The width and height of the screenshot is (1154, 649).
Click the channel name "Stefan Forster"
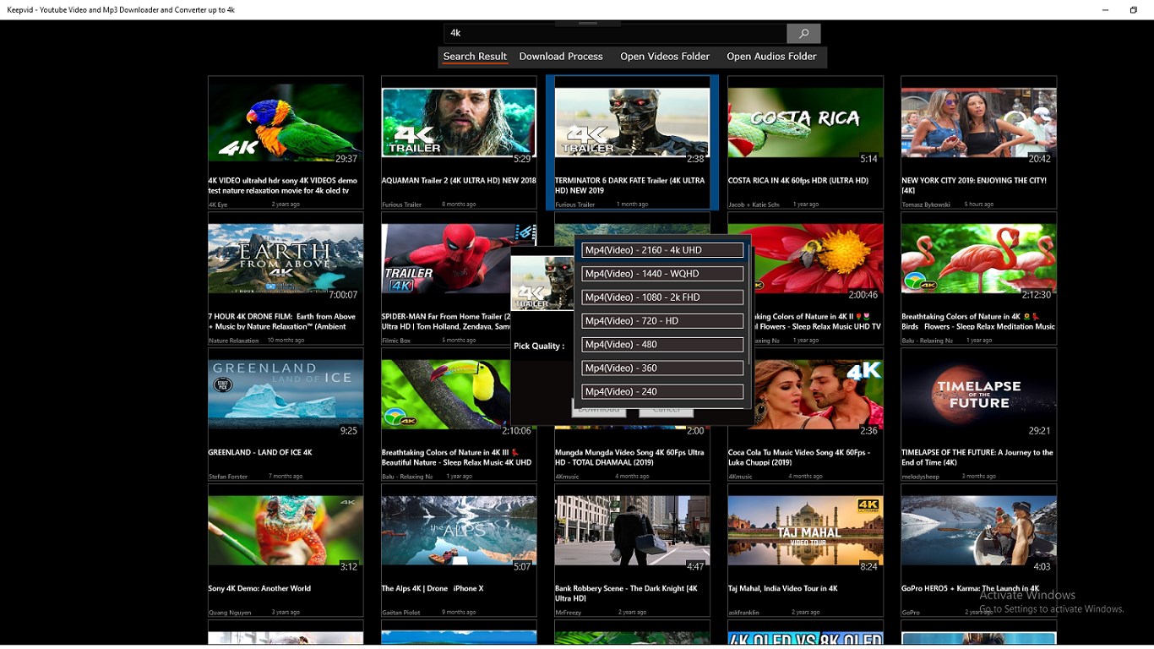click(x=228, y=477)
